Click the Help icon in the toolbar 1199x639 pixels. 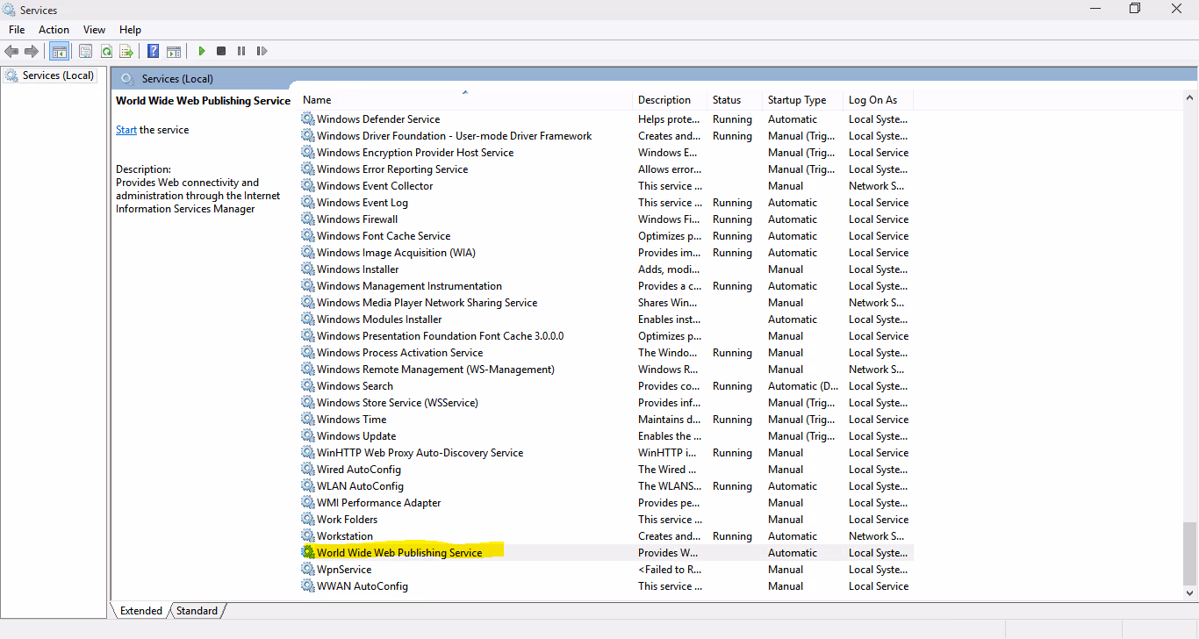[153, 50]
